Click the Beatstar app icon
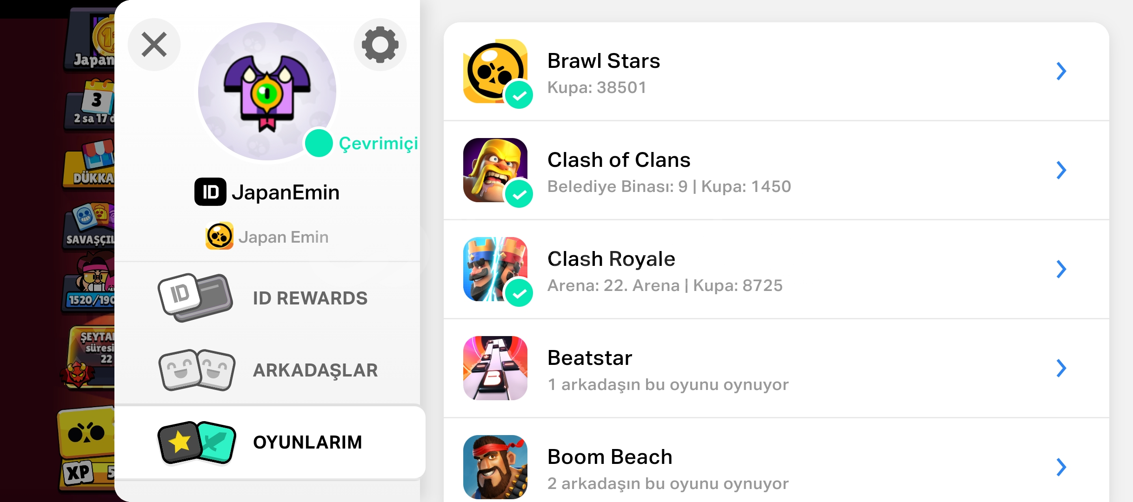This screenshot has width=1133, height=502. click(495, 368)
